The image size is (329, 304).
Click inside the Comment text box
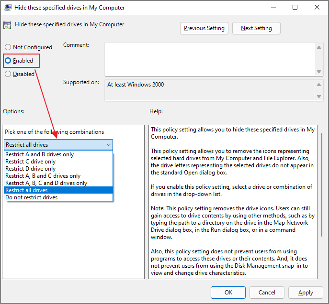pos(210,58)
